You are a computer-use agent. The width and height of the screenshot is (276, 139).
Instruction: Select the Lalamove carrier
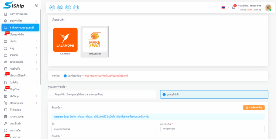click(x=65, y=41)
